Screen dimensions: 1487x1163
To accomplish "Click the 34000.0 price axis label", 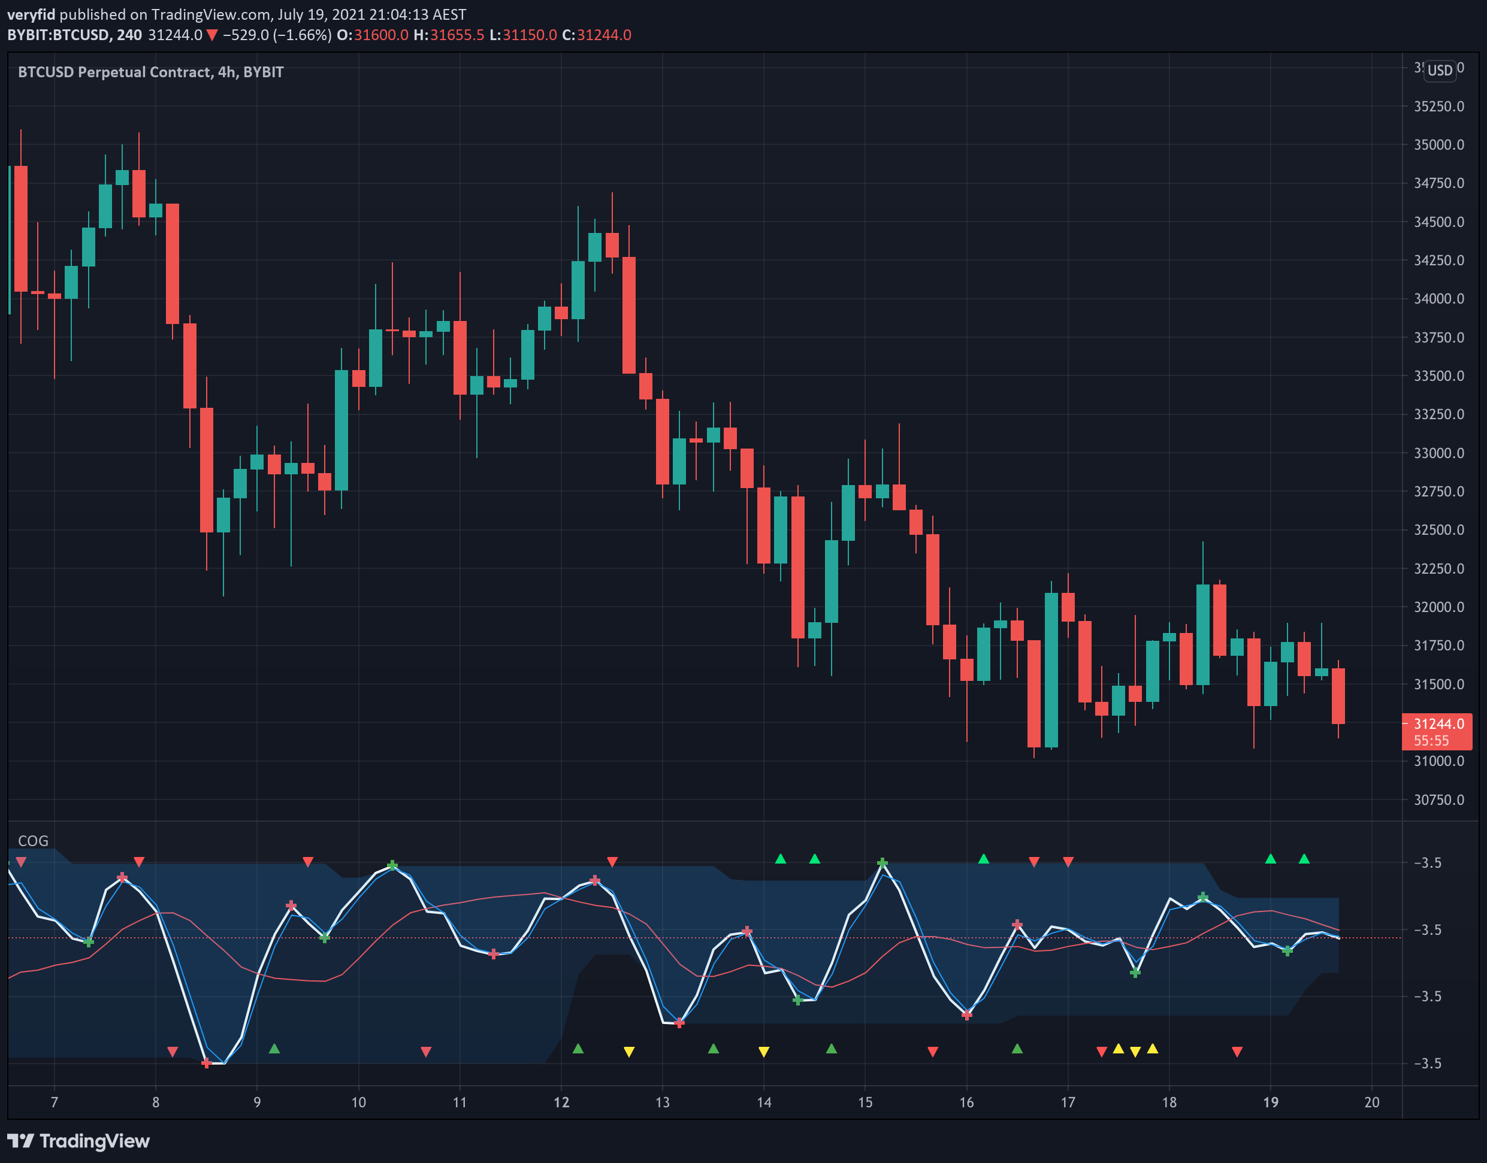I will pos(1438,299).
